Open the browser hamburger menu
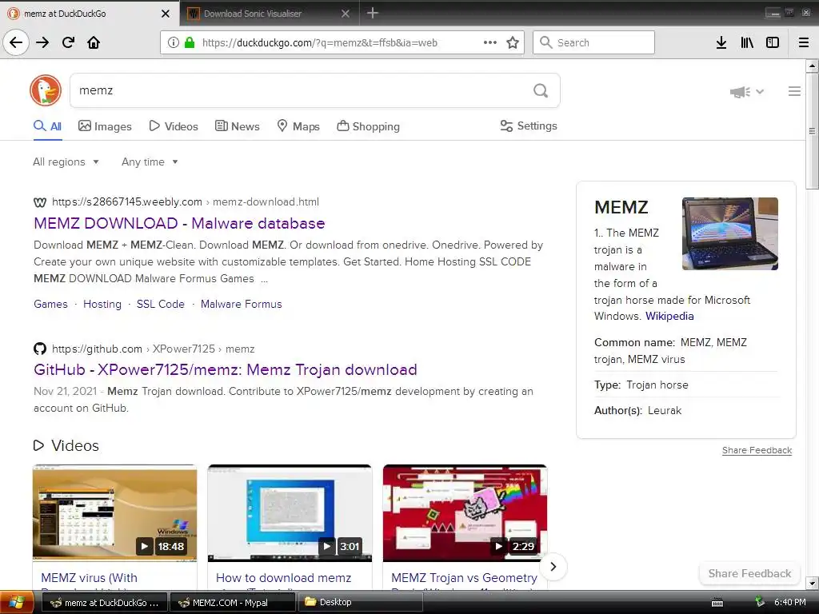 804,42
